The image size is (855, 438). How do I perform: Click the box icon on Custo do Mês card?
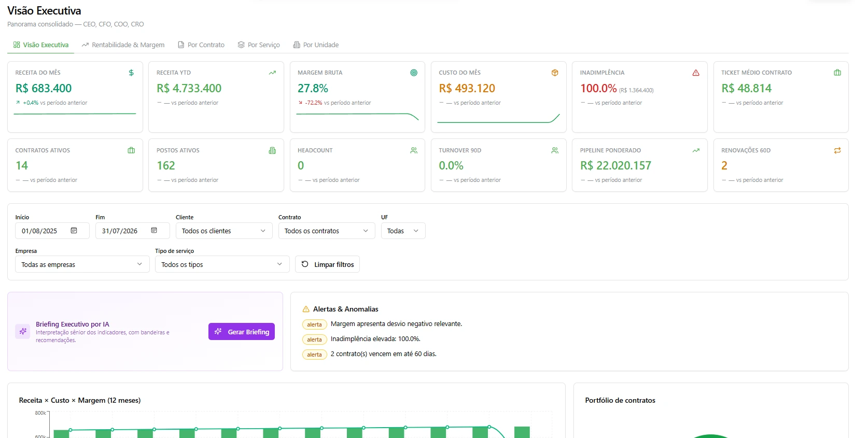[555, 73]
